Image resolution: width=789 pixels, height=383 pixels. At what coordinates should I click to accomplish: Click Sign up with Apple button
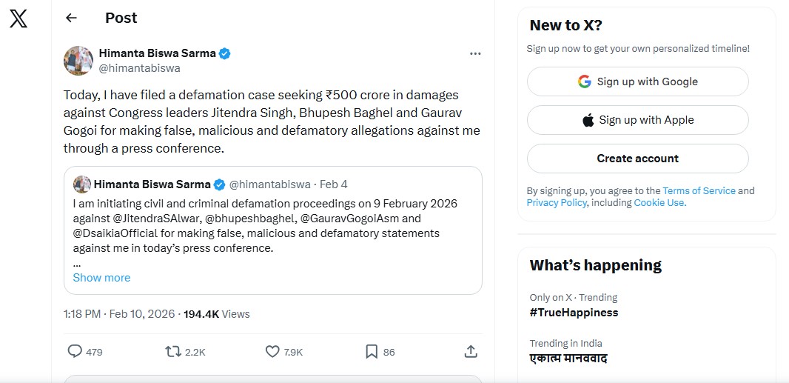coord(637,120)
